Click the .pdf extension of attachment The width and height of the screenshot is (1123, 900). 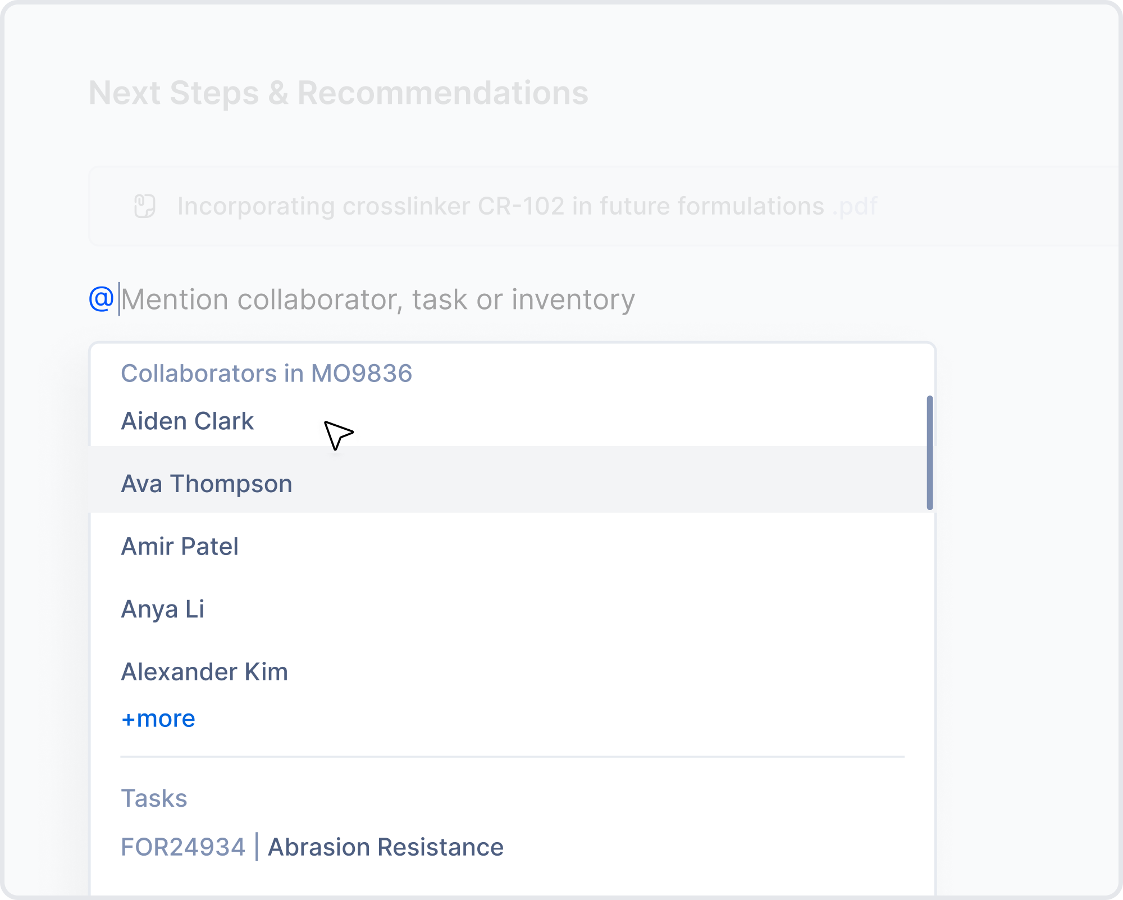coord(855,206)
